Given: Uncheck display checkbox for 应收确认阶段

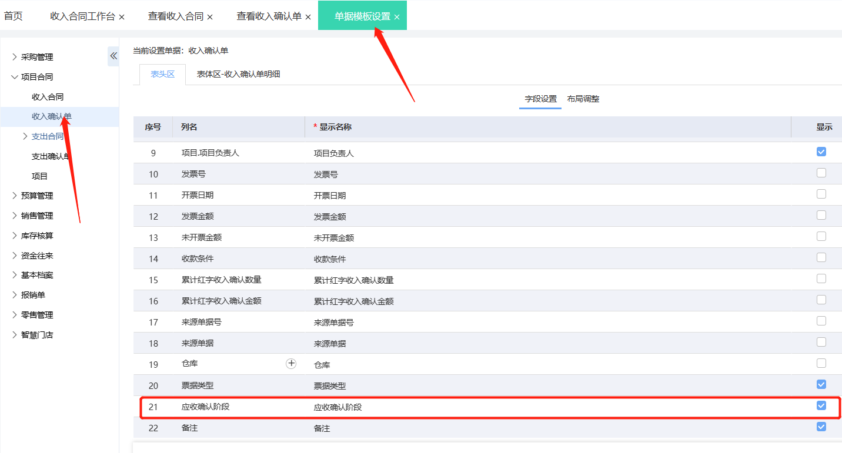Looking at the screenshot, I should (821, 405).
